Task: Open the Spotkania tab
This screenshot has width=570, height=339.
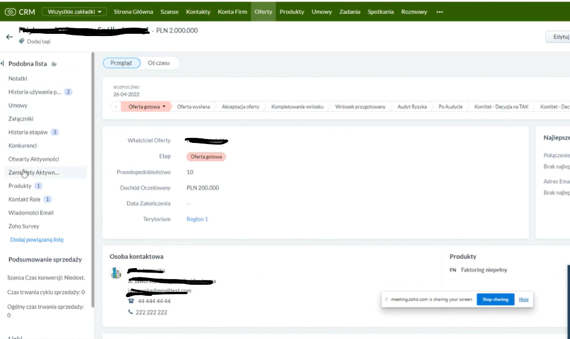Action: coord(380,12)
